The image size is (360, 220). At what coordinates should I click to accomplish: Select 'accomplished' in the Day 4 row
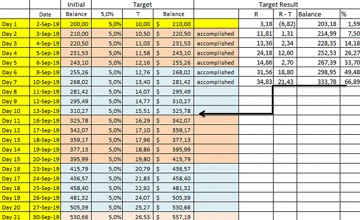[x=216, y=53]
